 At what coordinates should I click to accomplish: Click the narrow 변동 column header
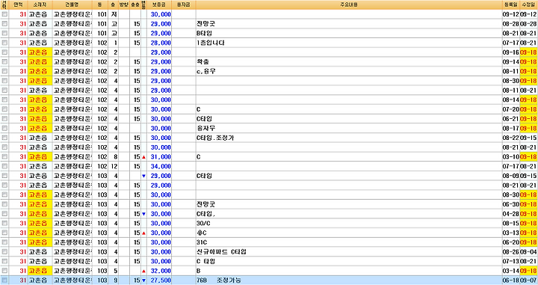tap(143, 4)
